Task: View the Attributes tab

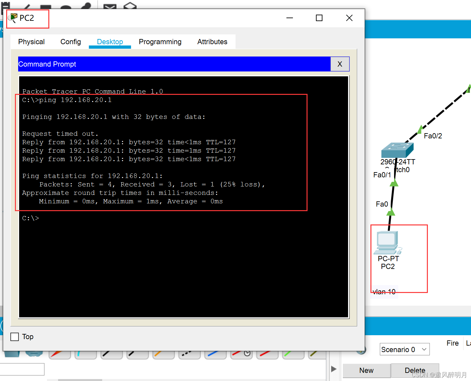Action: coord(212,42)
